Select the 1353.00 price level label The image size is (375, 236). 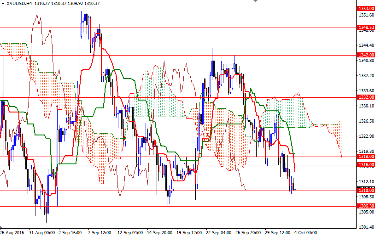[366, 9]
